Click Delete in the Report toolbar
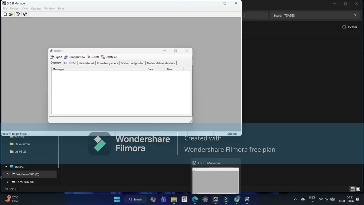Image resolution: width=364 pixels, height=205 pixels. click(x=93, y=57)
